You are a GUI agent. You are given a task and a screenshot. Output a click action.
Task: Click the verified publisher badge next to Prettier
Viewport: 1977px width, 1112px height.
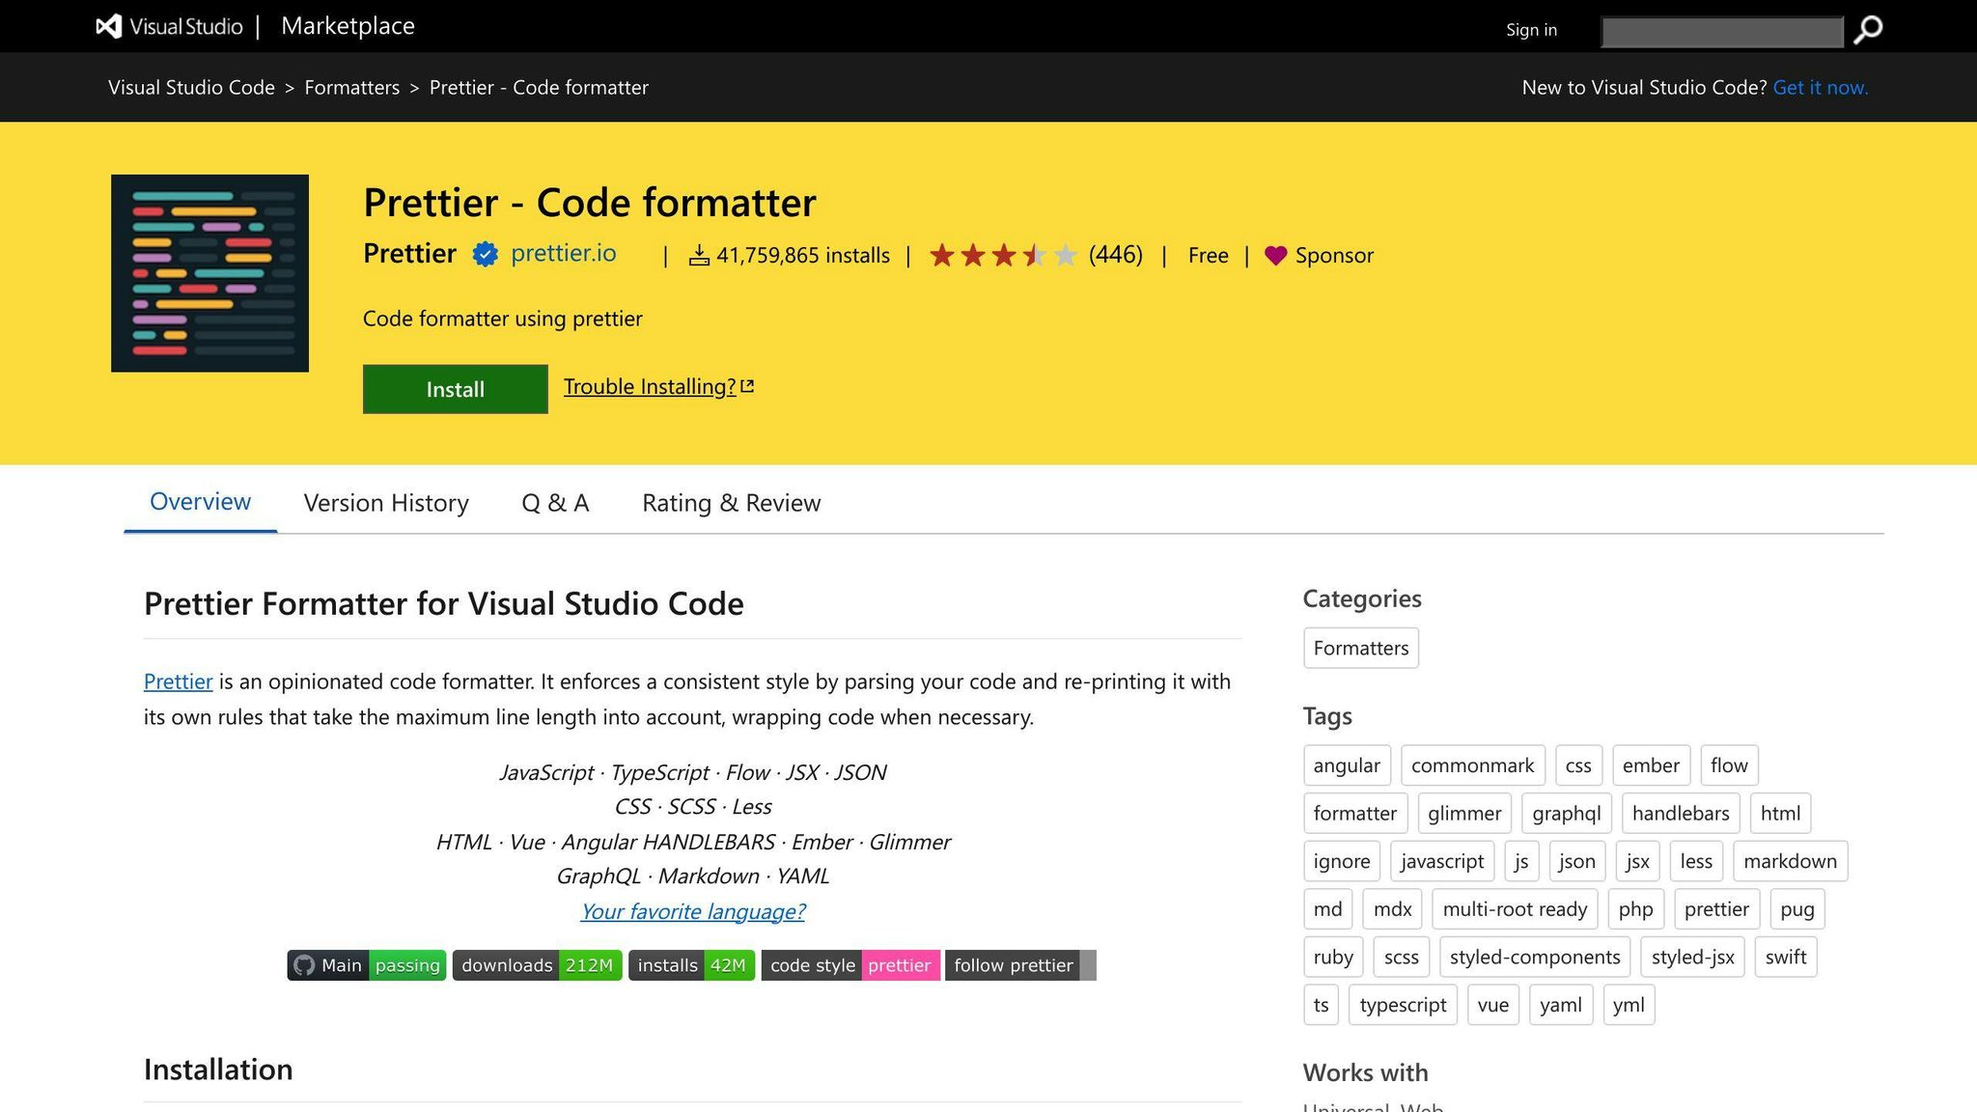[483, 255]
